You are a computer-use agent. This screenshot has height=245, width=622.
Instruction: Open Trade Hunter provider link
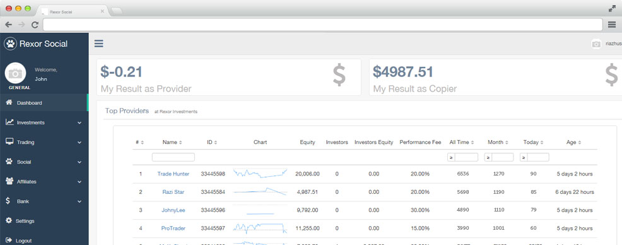pyautogui.click(x=173, y=174)
